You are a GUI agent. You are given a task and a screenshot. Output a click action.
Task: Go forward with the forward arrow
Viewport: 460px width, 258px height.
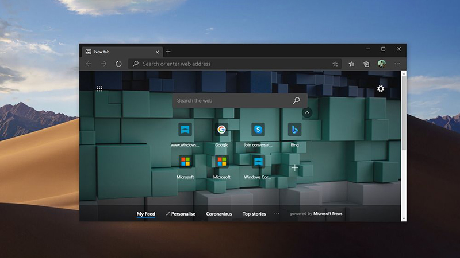[x=103, y=64]
